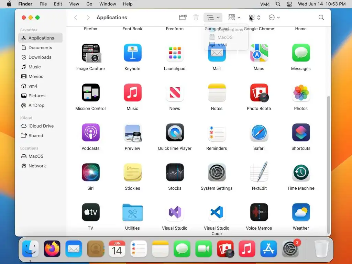Click the vertical scrollbar thumb
The image size is (352, 264).
[x=328, y=165]
